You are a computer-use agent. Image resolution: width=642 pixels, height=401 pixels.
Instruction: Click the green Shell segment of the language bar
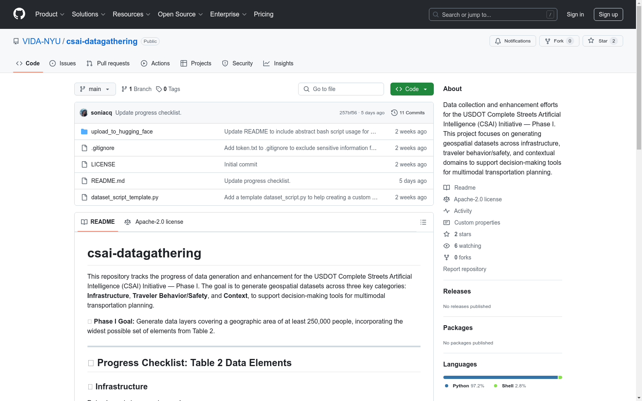coord(560,377)
